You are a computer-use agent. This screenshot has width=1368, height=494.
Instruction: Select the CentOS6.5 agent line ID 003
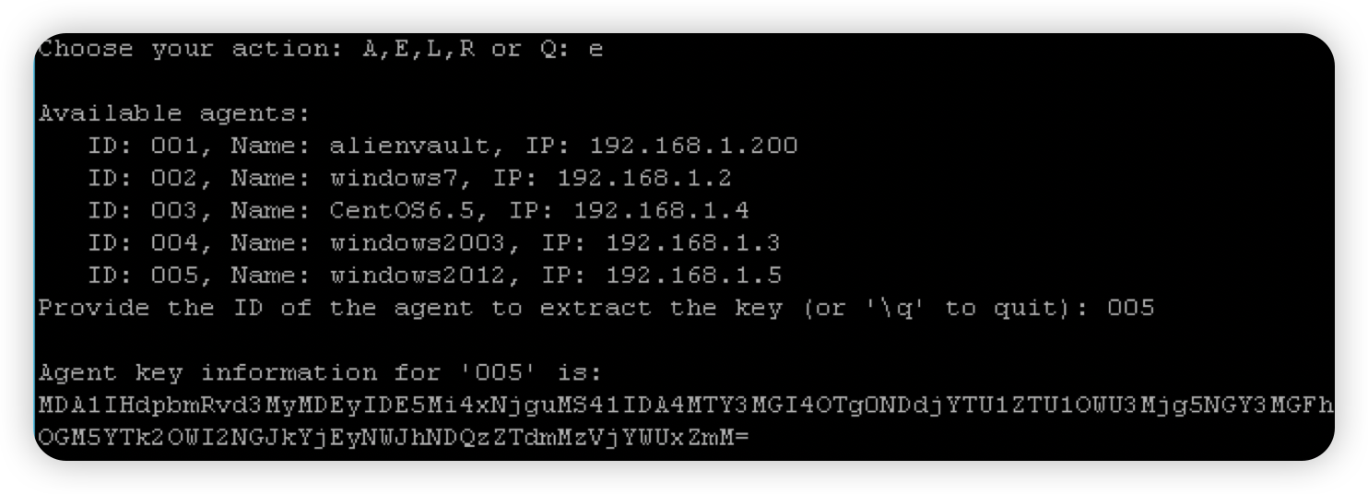[419, 211]
